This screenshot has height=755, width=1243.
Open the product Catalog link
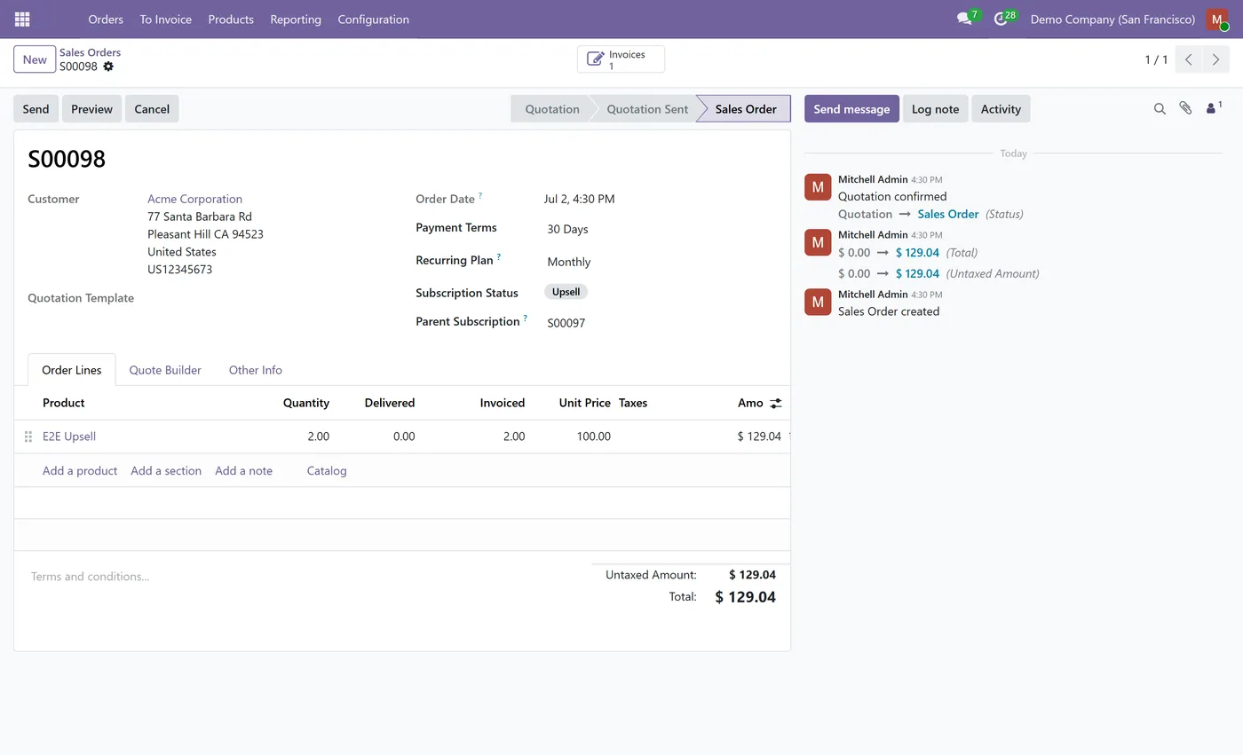(x=327, y=471)
